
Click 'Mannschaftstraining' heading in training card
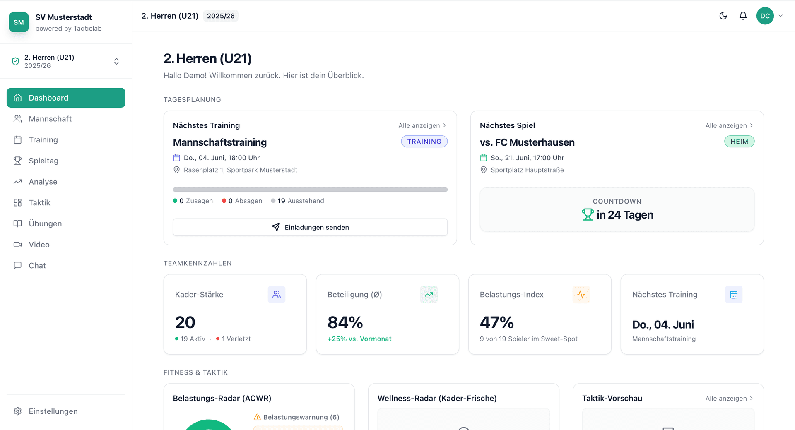click(x=220, y=142)
